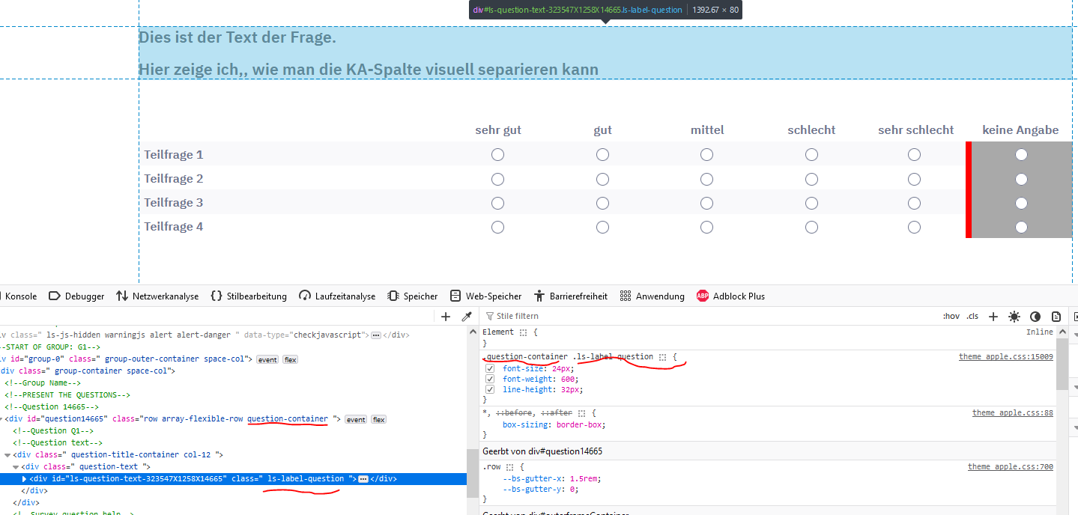Viewport: 1078px width, 515px height.
Task: Click the create new node plus icon
Action: click(446, 317)
